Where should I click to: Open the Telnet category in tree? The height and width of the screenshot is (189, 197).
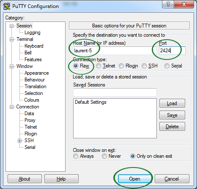pyautogui.click(x=30, y=127)
